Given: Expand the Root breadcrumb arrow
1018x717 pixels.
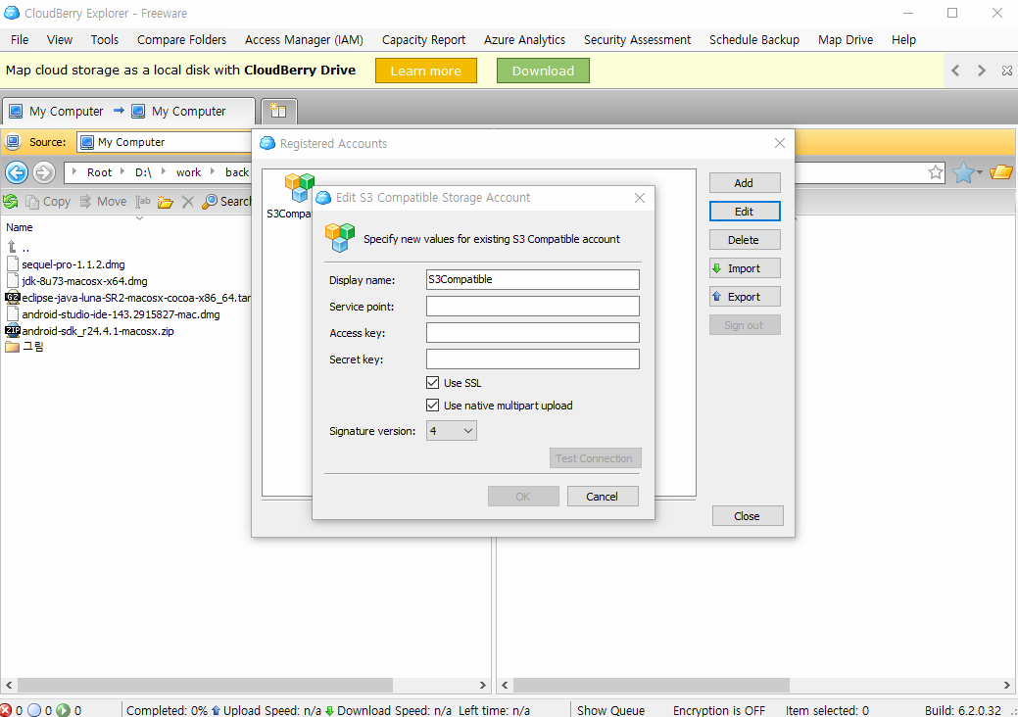Looking at the screenshot, I should point(74,172).
